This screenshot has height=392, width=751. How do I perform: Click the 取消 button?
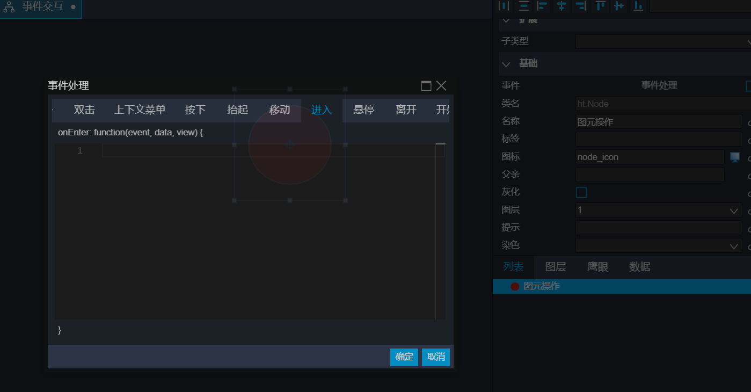coord(435,357)
